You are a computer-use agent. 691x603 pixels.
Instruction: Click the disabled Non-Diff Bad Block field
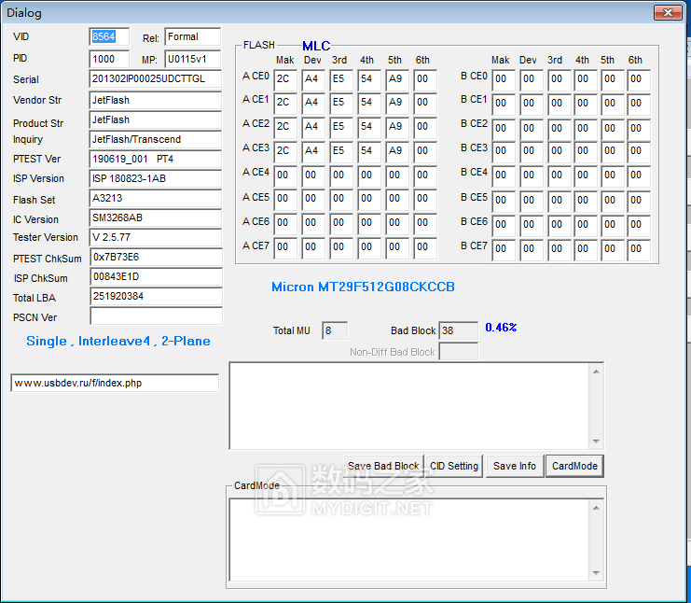[459, 352]
